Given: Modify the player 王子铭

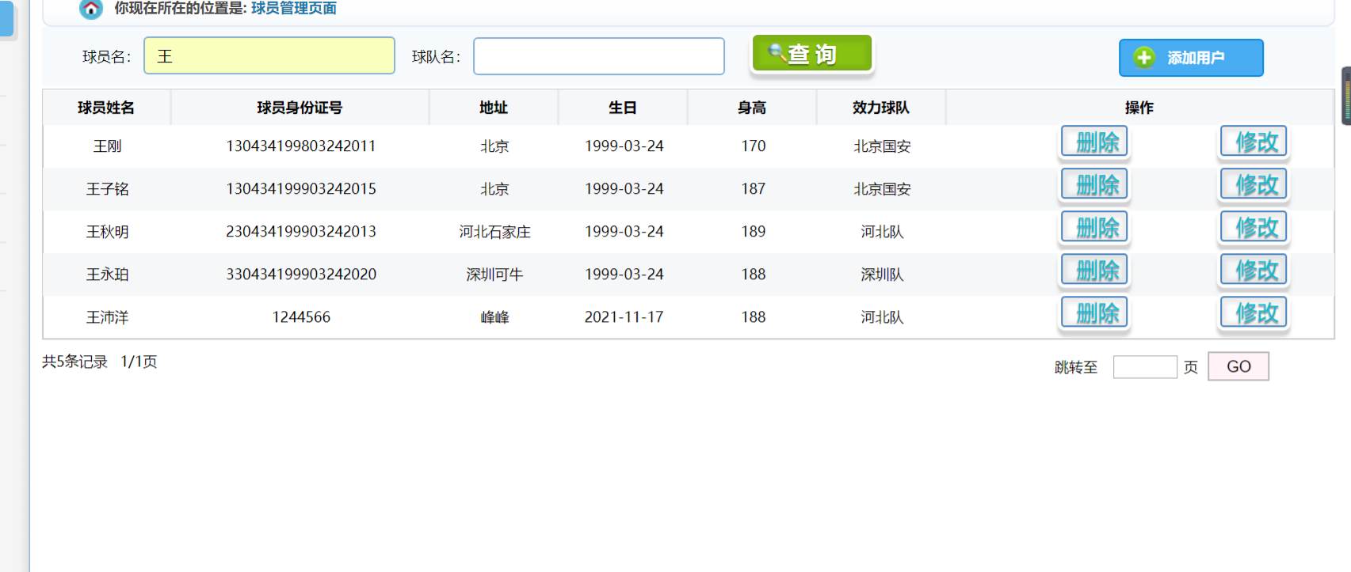Looking at the screenshot, I should (1254, 185).
